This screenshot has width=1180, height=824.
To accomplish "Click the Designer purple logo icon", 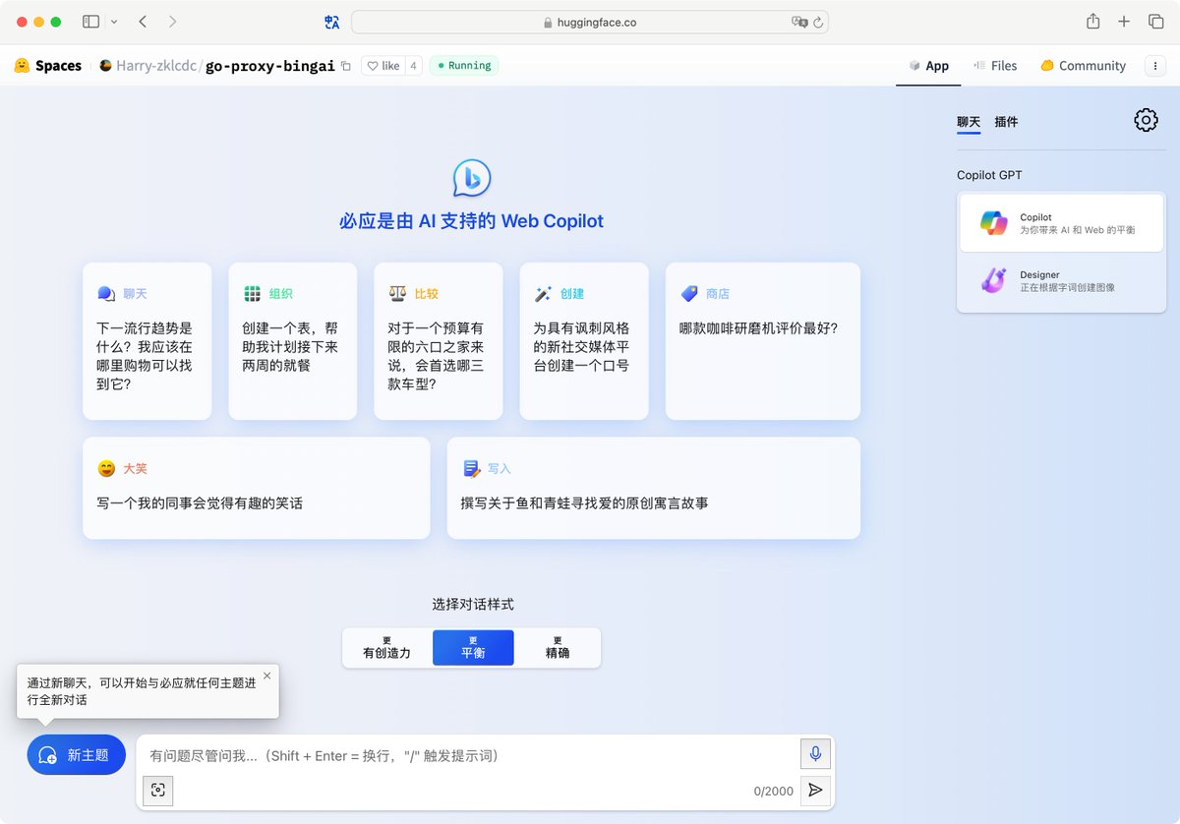I will point(993,281).
